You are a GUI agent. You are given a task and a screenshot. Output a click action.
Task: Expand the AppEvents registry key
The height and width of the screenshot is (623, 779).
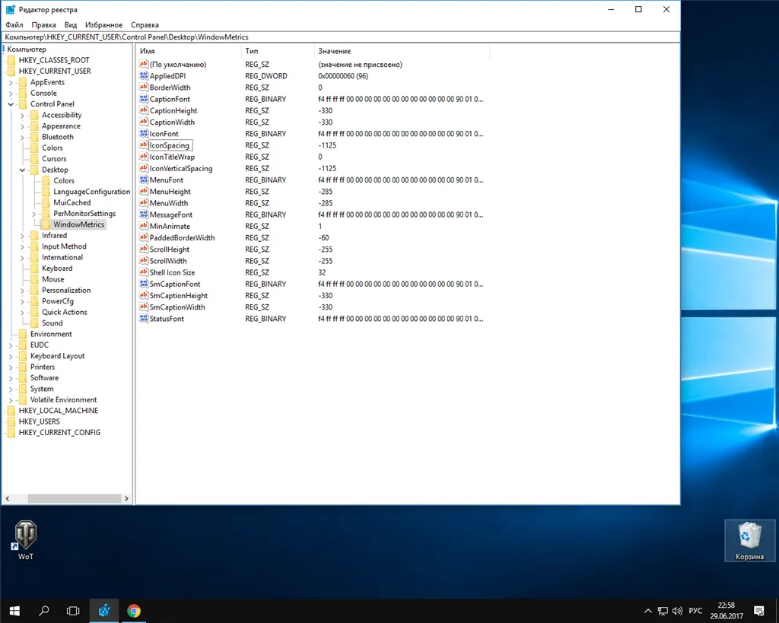click(x=11, y=82)
